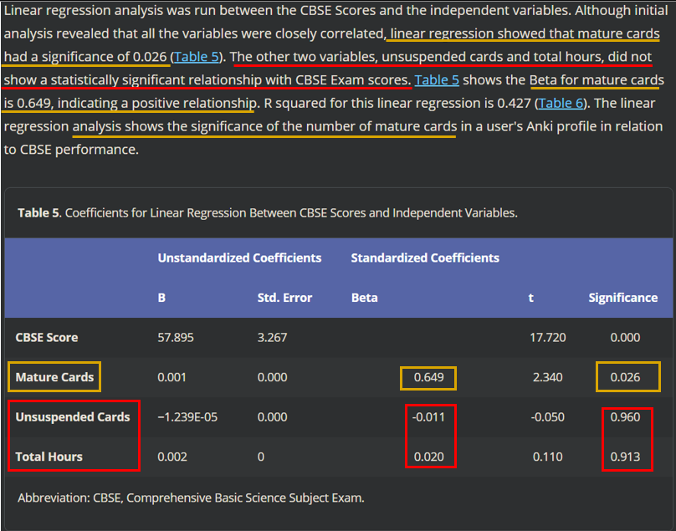Select the Unsuspended Cards row label
Image resolution: width=676 pixels, height=531 pixels.
click(73, 416)
